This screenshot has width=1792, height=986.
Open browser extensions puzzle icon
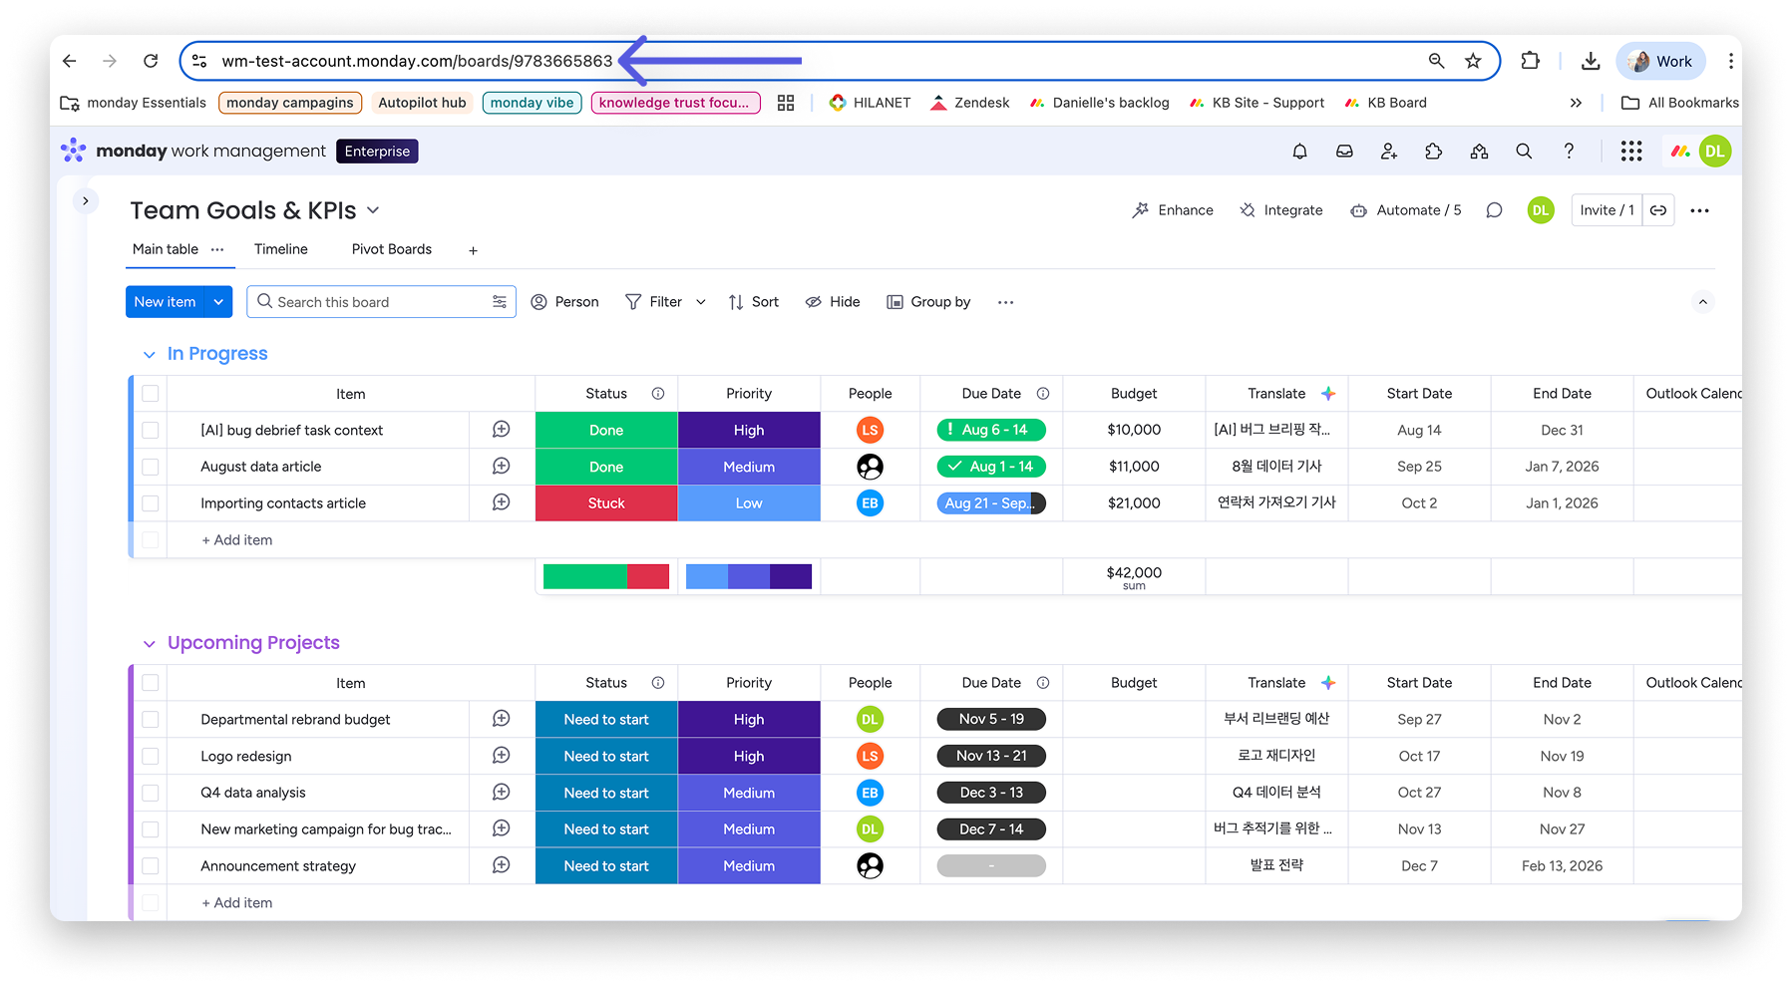pos(1531,61)
